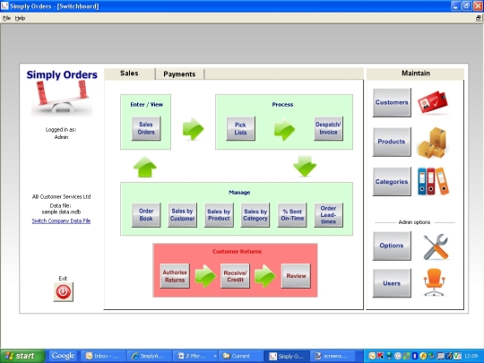
Task: Open Pick Lists
Action: click(x=240, y=128)
